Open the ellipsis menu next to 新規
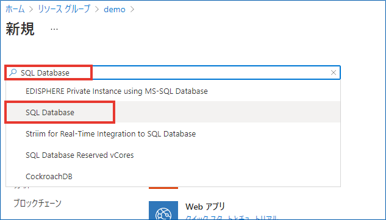Screen dimensions: 386x220 tap(54, 29)
